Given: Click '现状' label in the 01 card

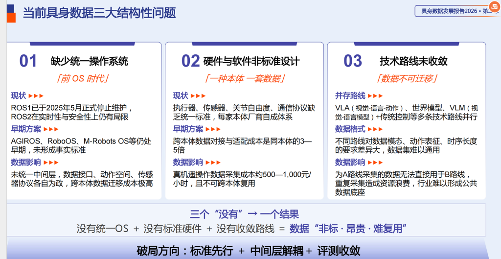Looking at the screenshot, I should [18, 95].
